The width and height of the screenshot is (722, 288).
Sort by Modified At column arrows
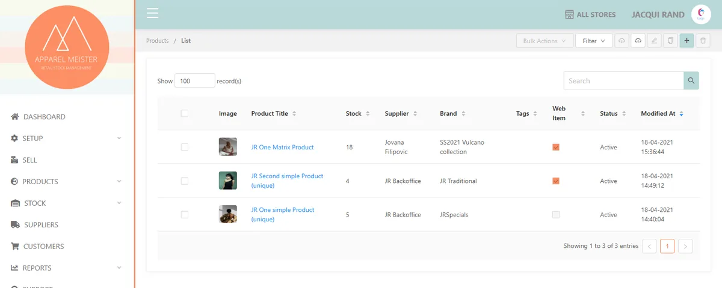point(681,113)
